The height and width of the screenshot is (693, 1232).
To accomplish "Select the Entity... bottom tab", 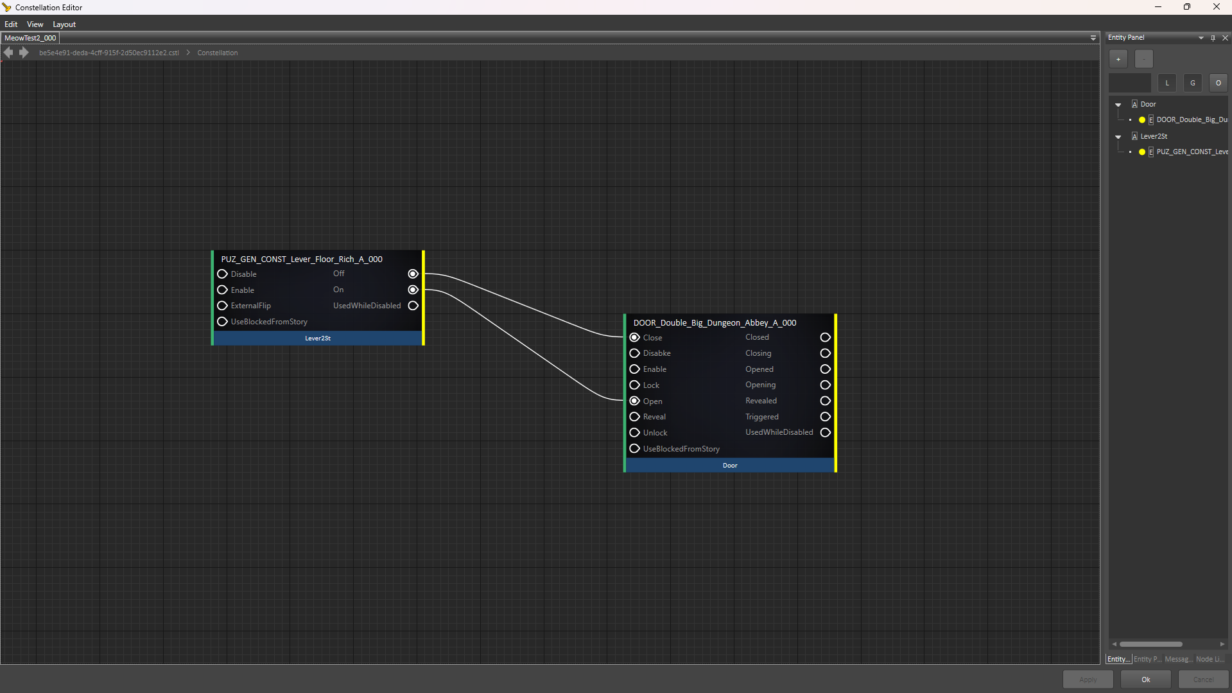I will [1119, 659].
